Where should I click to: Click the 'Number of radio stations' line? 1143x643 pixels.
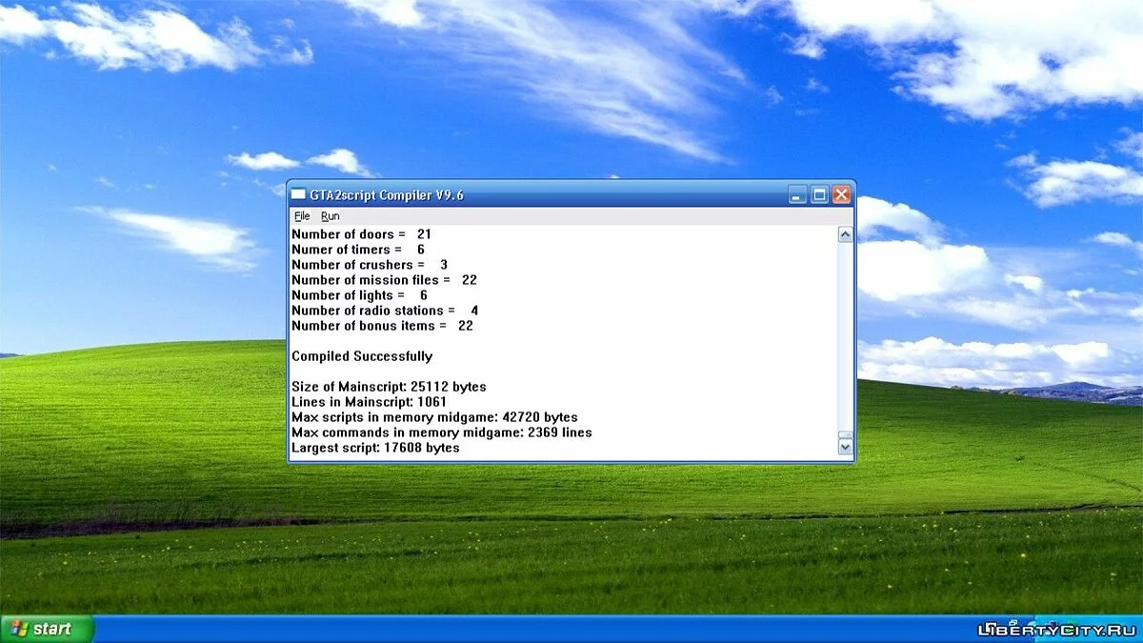click(385, 311)
